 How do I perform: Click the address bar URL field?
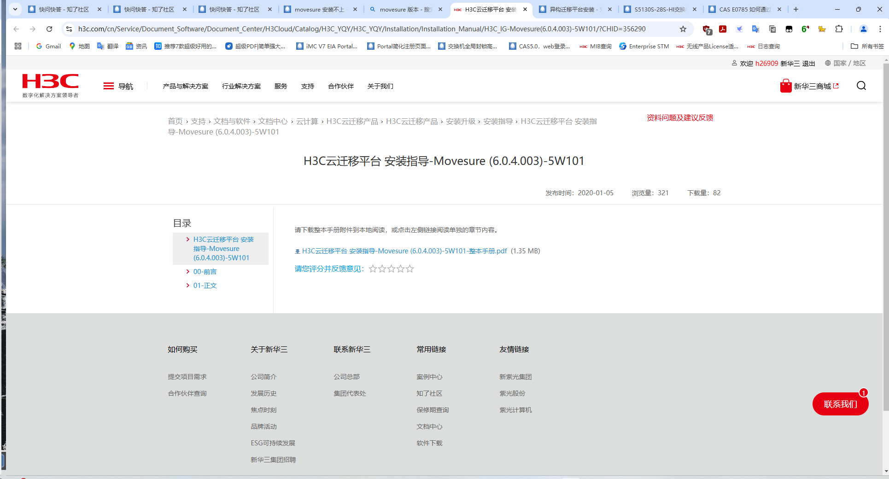pos(362,29)
